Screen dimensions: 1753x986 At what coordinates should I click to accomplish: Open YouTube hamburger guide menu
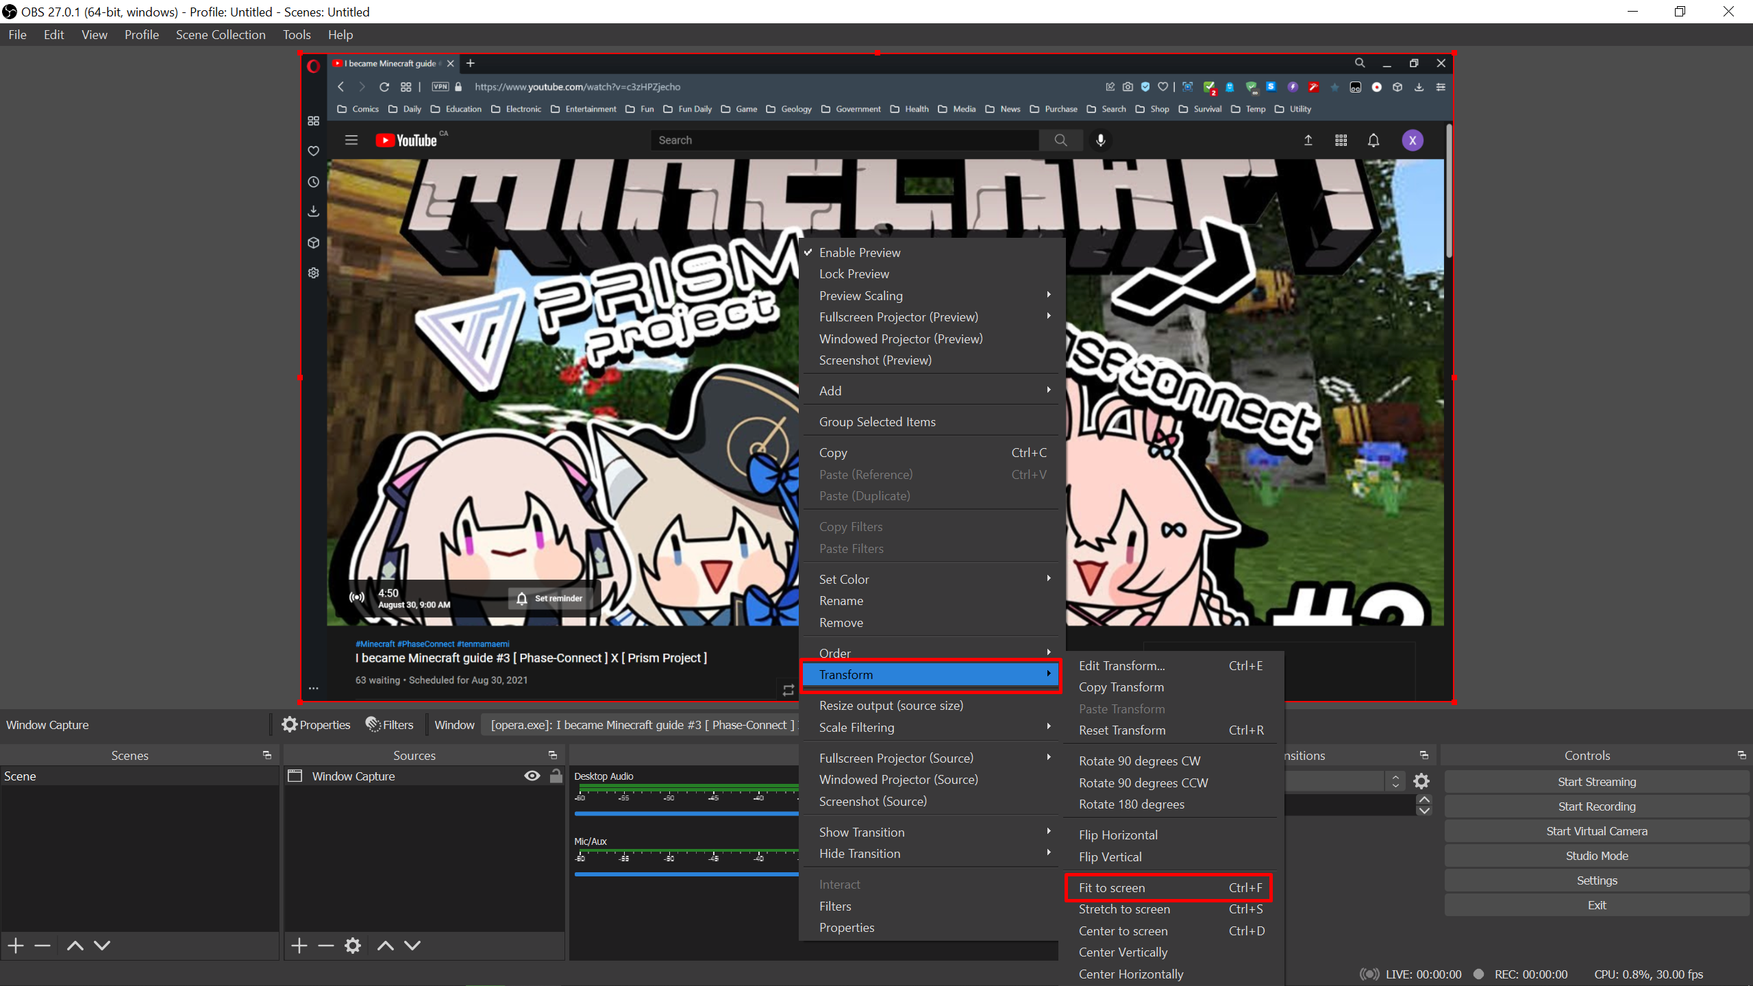(351, 140)
